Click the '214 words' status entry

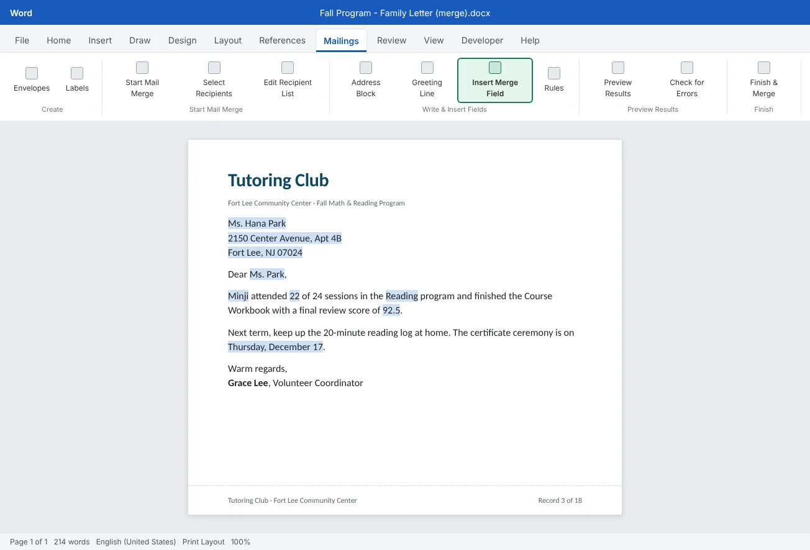[x=71, y=542]
